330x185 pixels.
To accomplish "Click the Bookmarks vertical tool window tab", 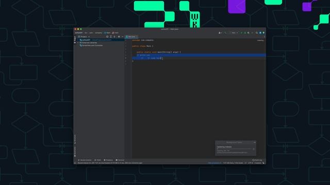I will point(75,152).
